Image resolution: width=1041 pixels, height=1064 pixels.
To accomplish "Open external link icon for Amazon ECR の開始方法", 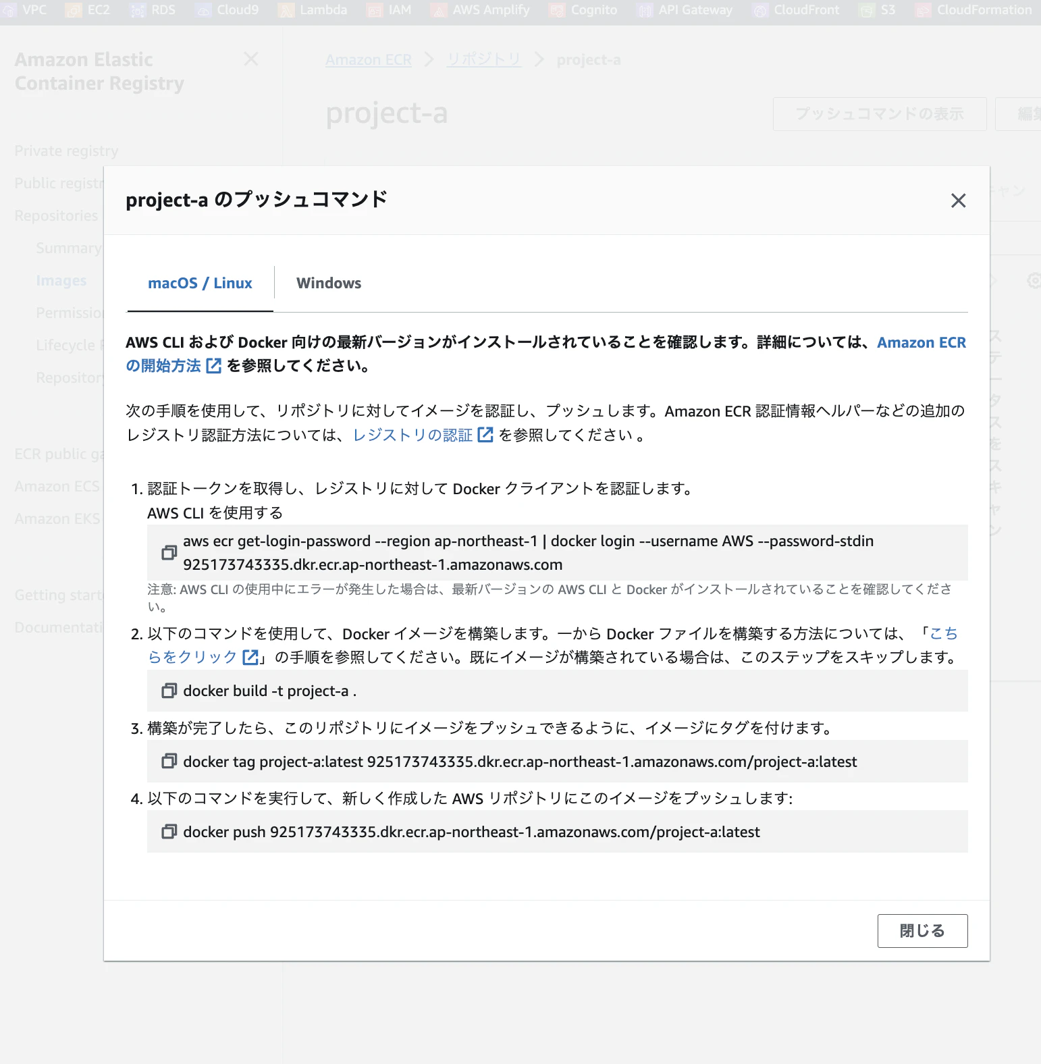I will coord(213,366).
